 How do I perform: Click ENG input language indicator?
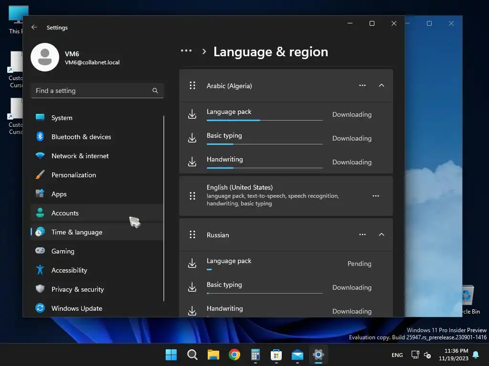tap(397, 355)
